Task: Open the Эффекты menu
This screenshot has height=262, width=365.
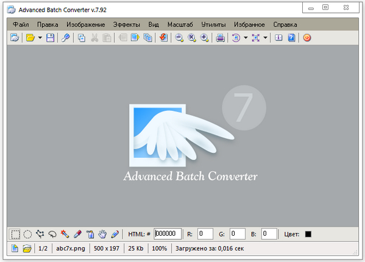Action: coord(126,24)
